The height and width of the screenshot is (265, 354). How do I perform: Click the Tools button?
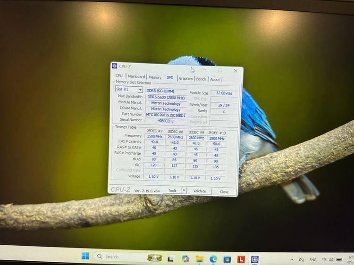172,190
